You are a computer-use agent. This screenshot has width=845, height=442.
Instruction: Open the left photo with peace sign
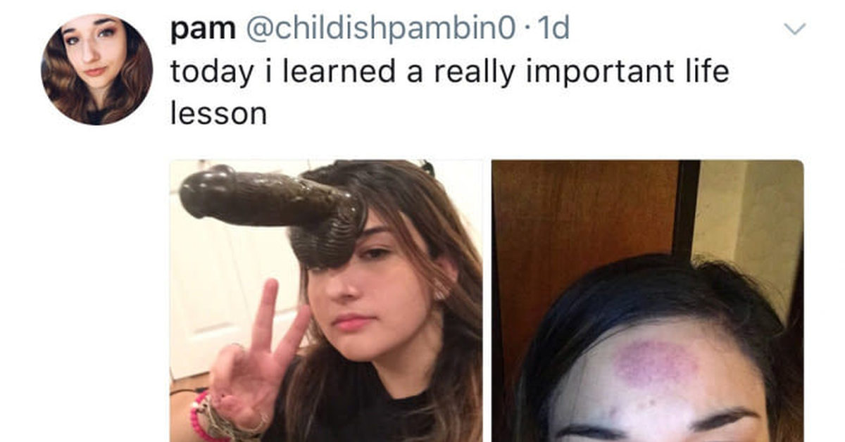click(x=326, y=301)
